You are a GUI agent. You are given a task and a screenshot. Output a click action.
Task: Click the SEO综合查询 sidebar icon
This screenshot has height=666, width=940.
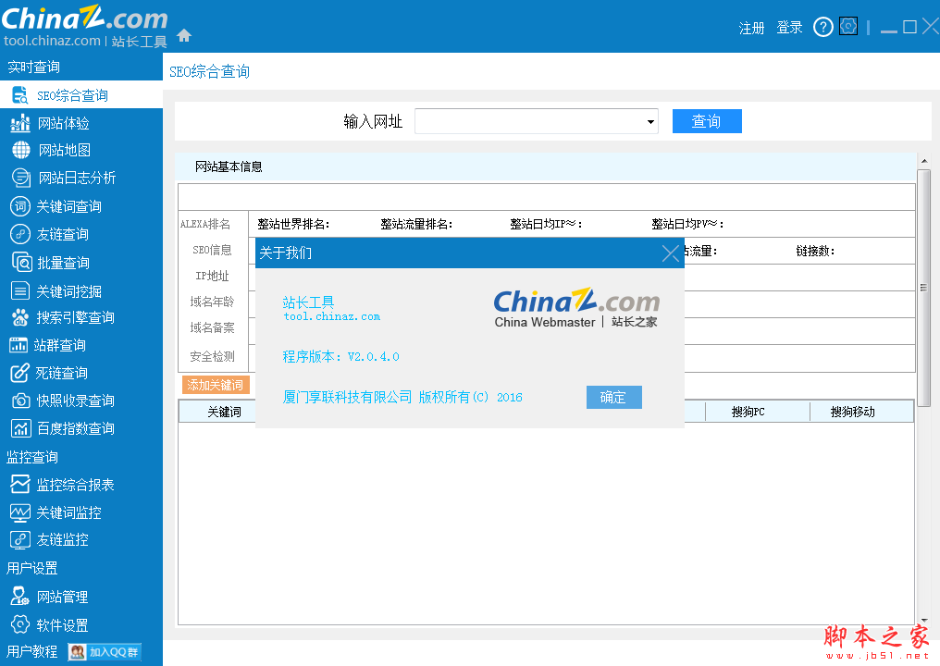pos(20,94)
